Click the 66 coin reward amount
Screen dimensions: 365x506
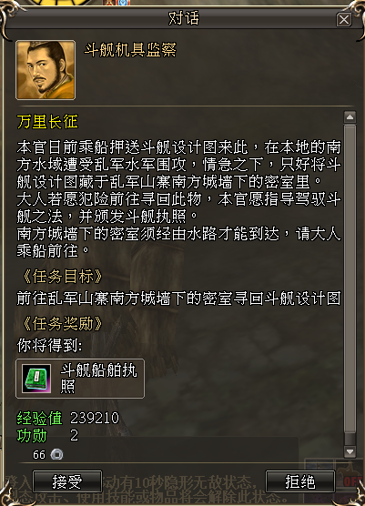click(39, 455)
